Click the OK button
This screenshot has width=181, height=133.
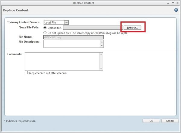[151, 121]
